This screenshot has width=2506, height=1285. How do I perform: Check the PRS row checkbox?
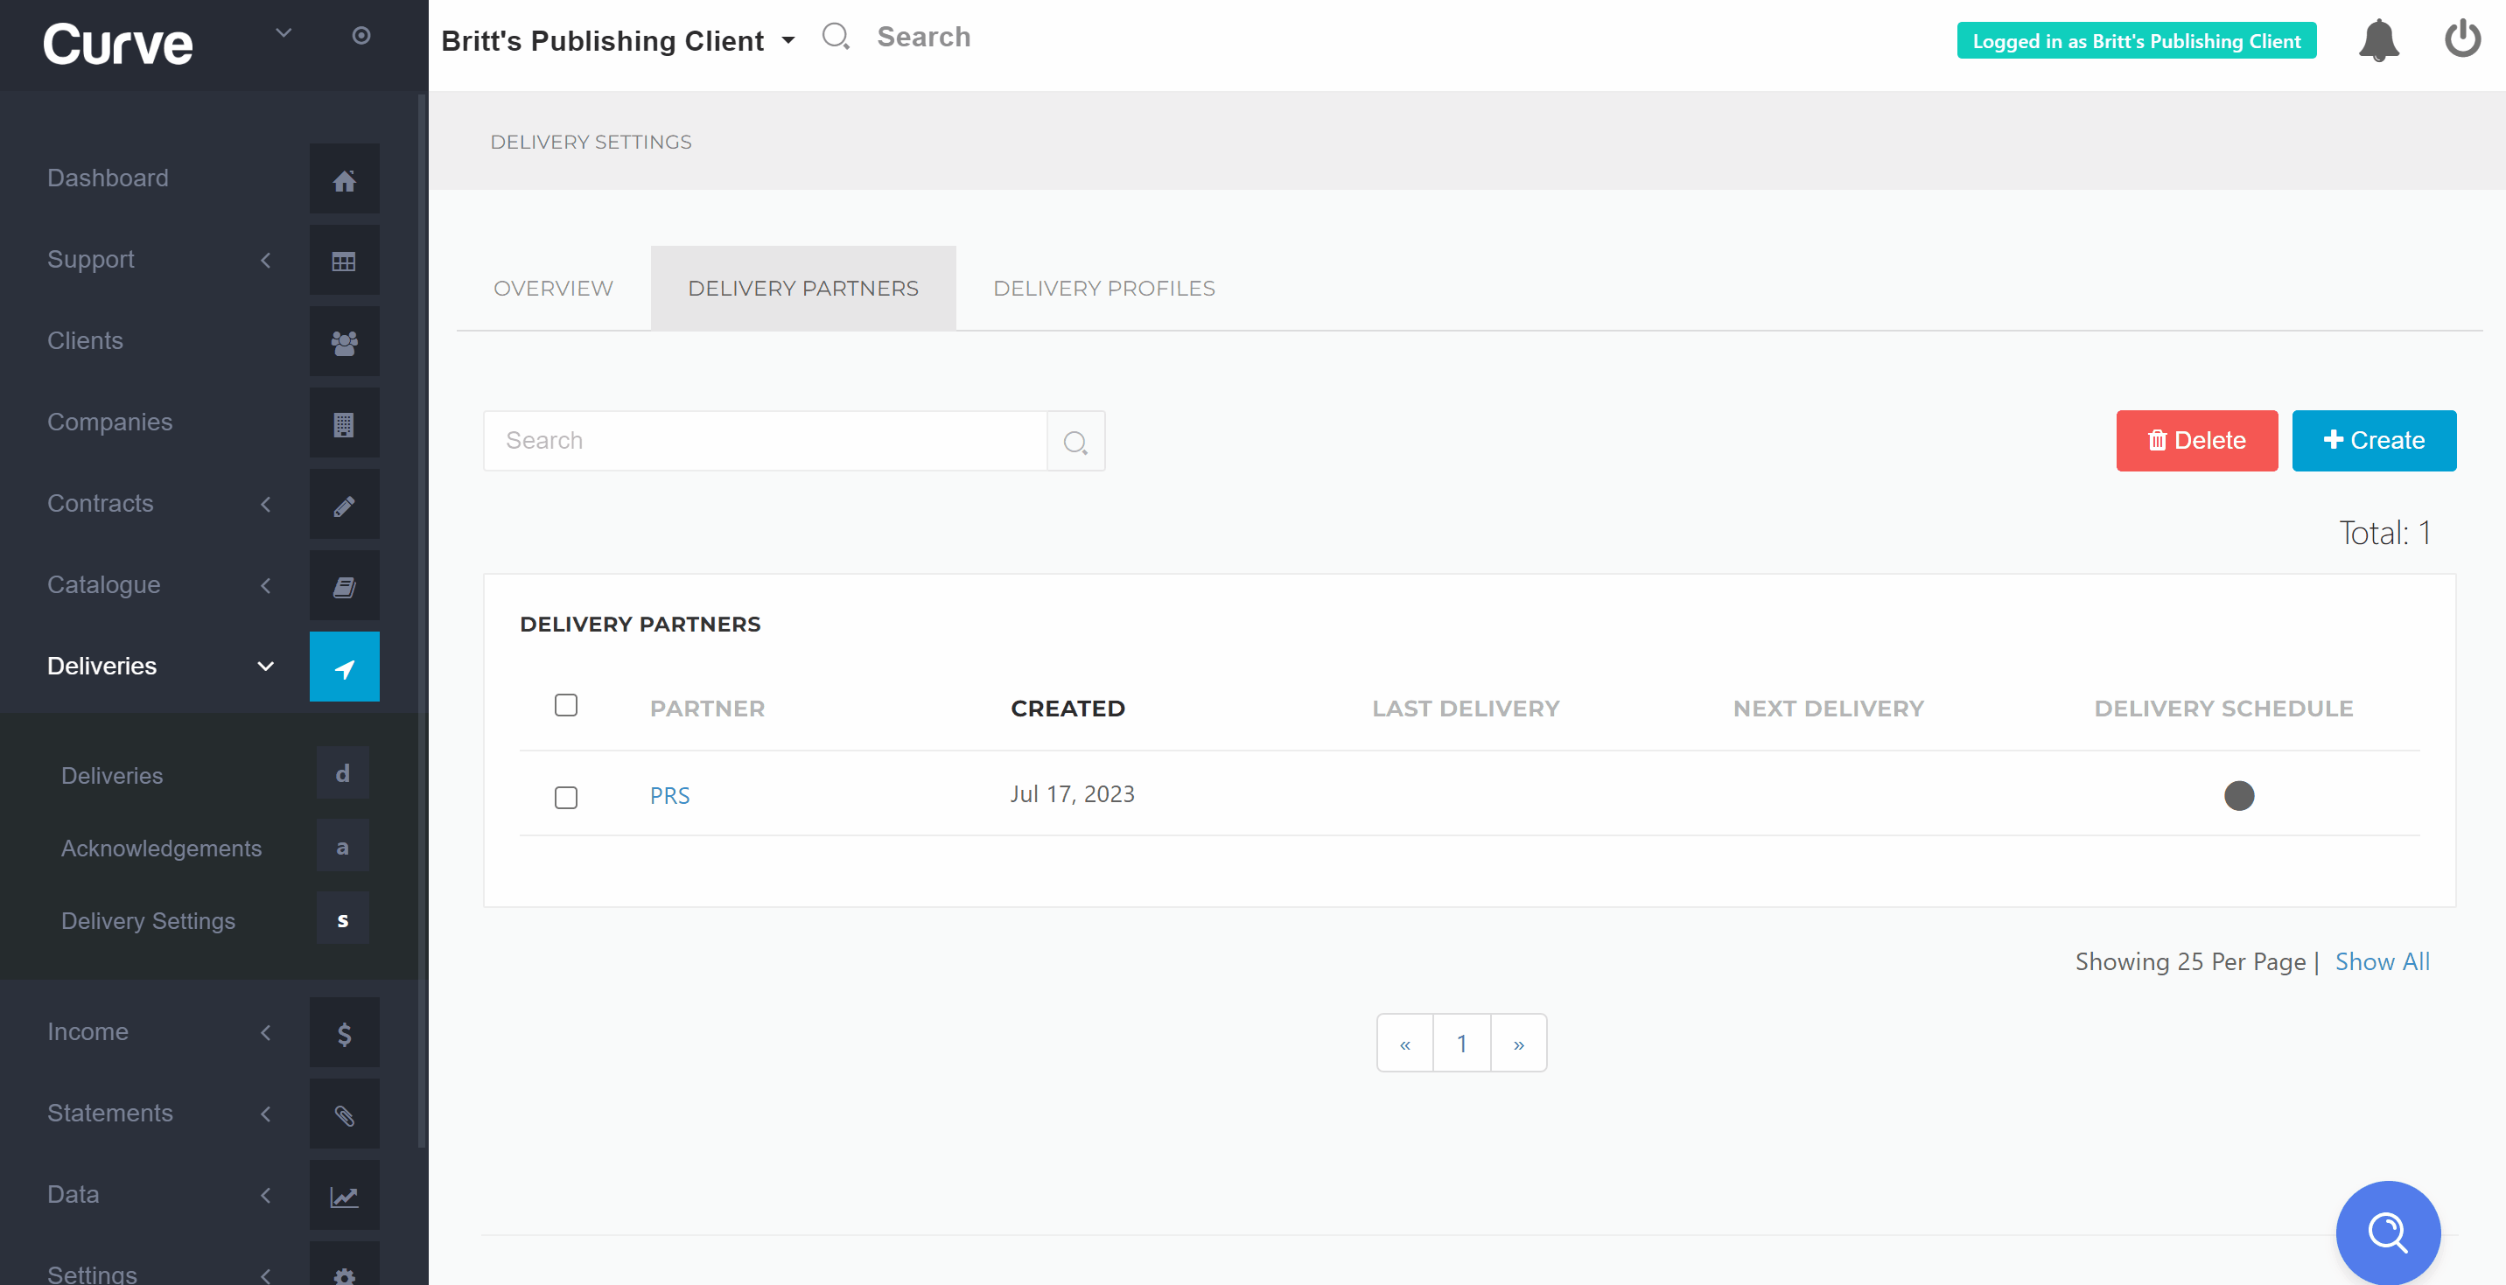click(566, 798)
